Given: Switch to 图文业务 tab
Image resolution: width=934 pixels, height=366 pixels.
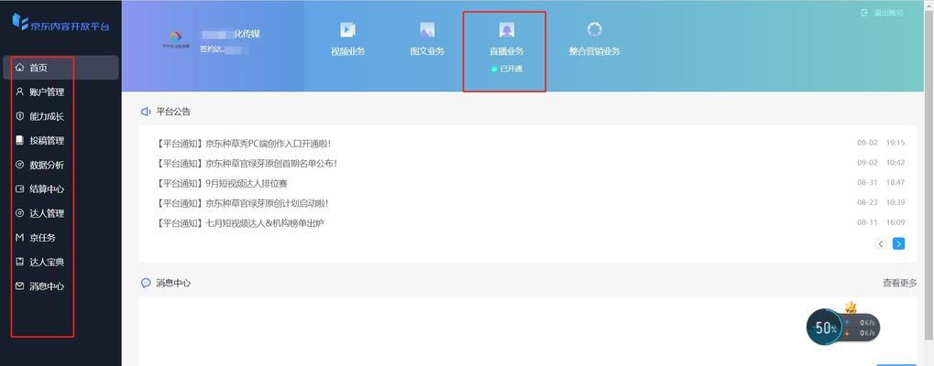Looking at the screenshot, I should tap(427, 51).
